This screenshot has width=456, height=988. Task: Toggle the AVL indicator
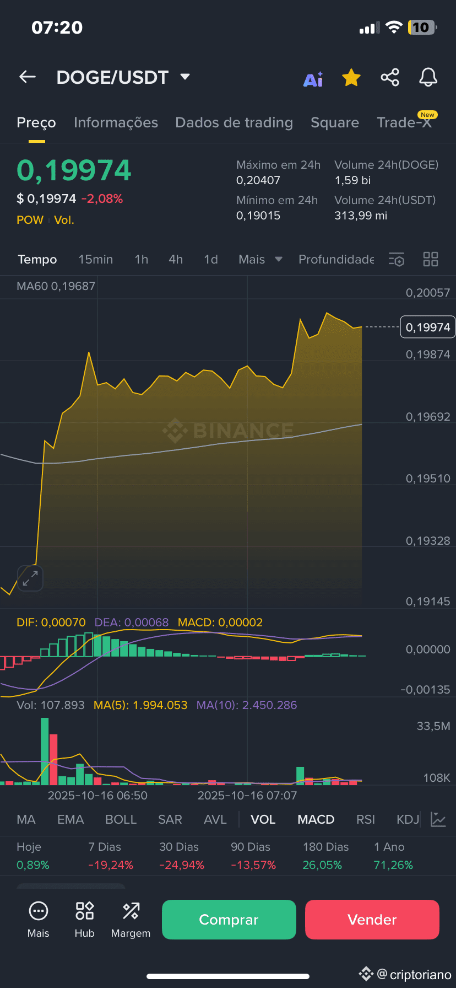tap(215, 819)
